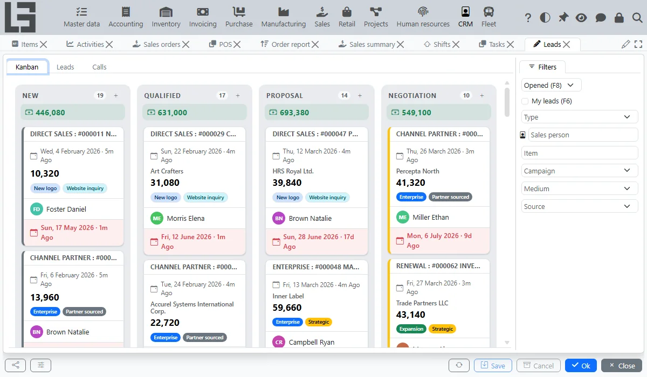Click the Item filter input field

(580, 153)
